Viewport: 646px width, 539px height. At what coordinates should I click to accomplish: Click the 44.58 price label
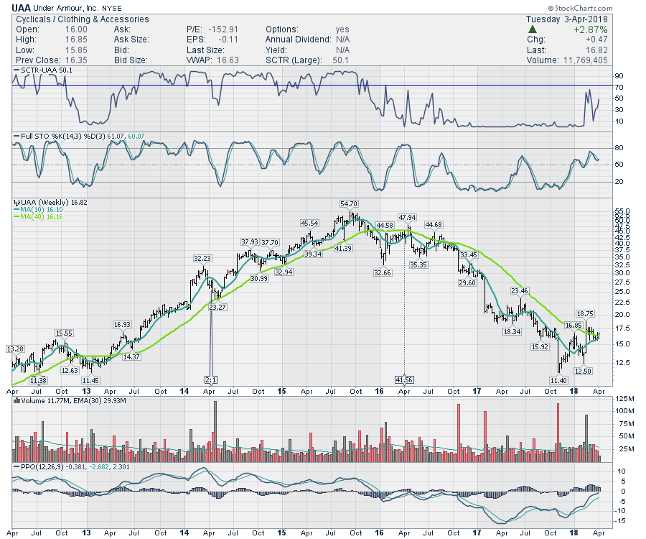(x=385, y=225)
